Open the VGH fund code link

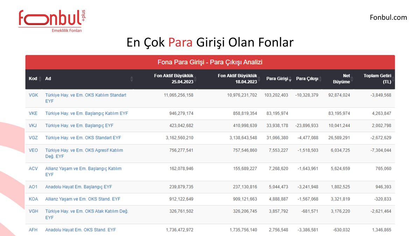point(34,212)
